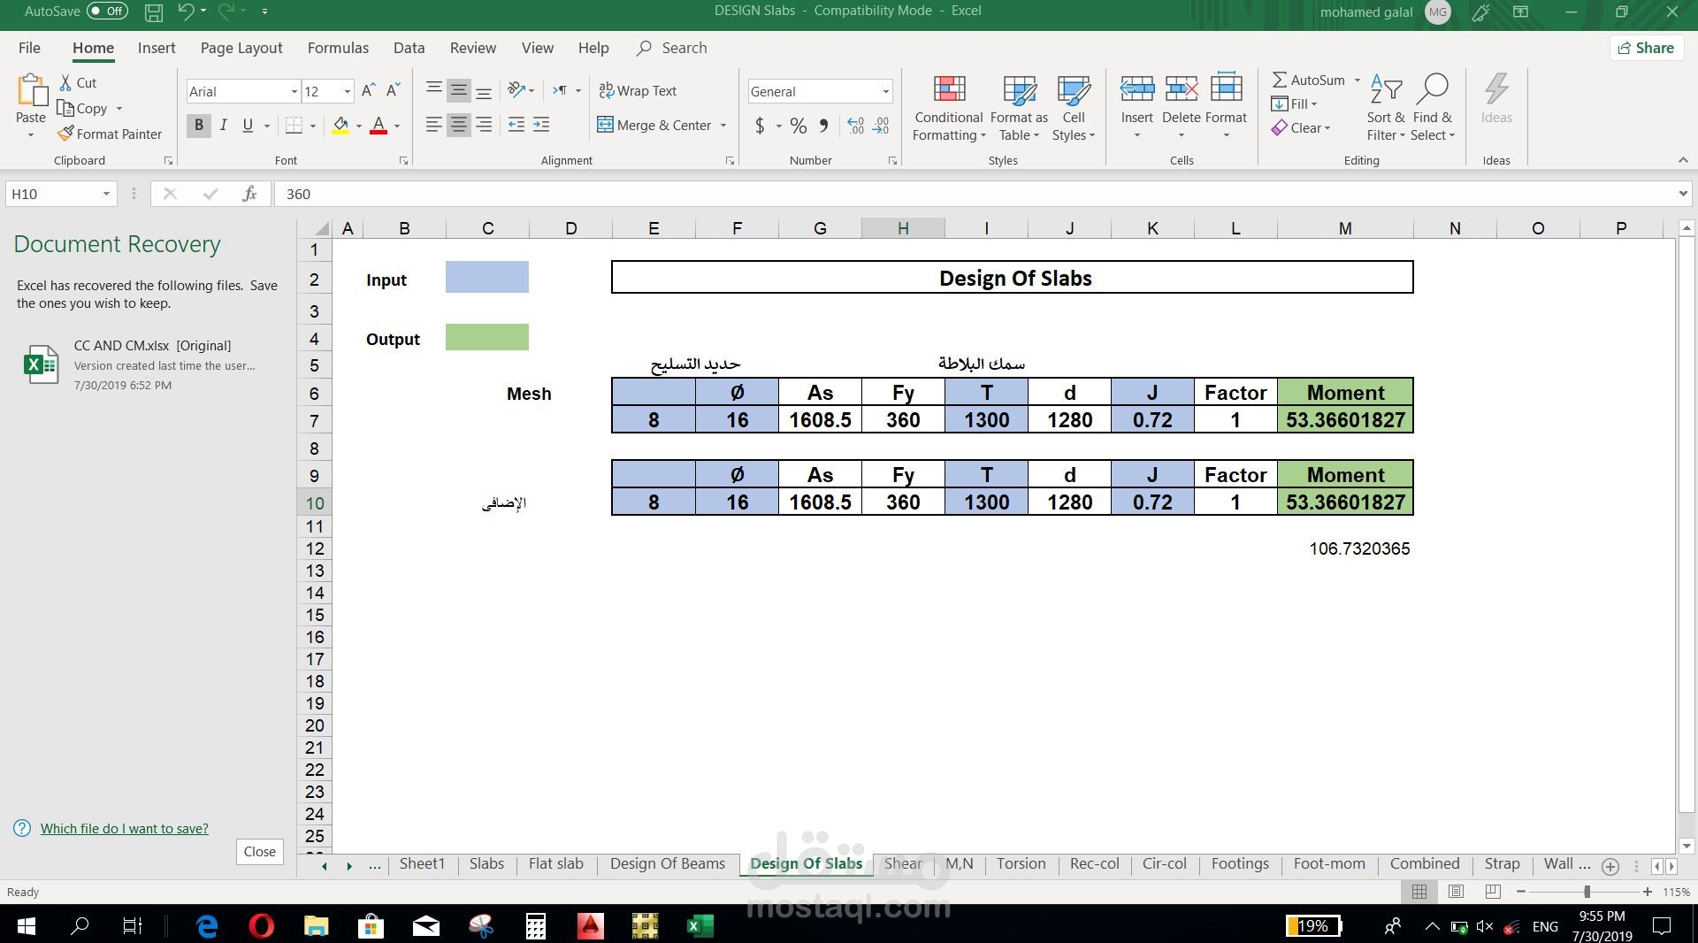Viewport: 1698px width, 943px height.
Task: Toggle the AutoSave switch
Action: 107,11
